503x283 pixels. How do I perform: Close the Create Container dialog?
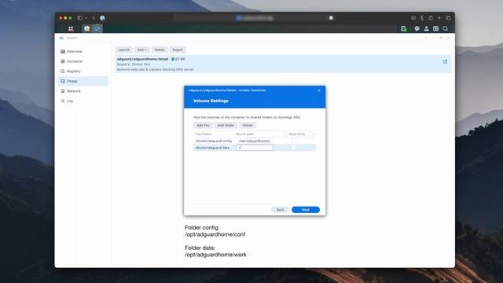pos(319,90)
